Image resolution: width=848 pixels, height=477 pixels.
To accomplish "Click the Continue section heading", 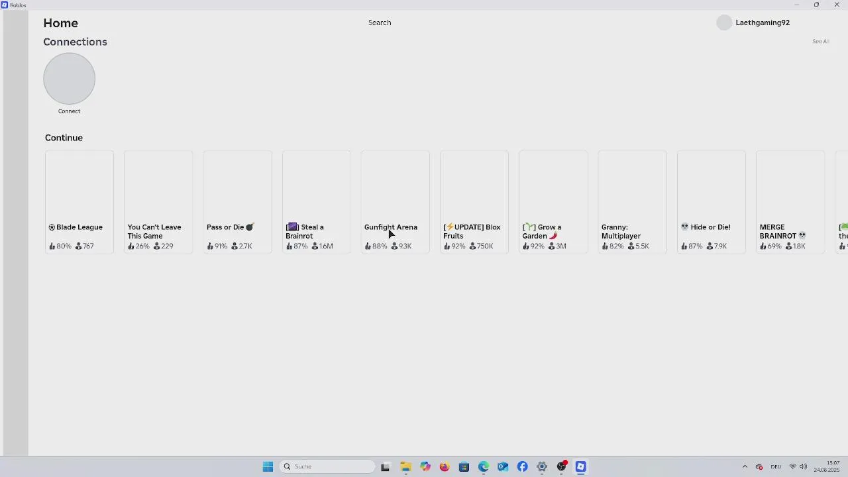I will point(64,138).
